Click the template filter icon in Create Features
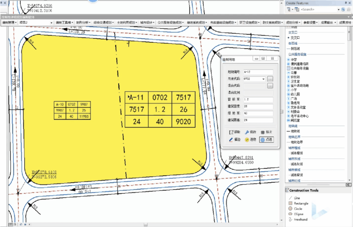Viewport: 353px width, 227px height. (289, 9)
